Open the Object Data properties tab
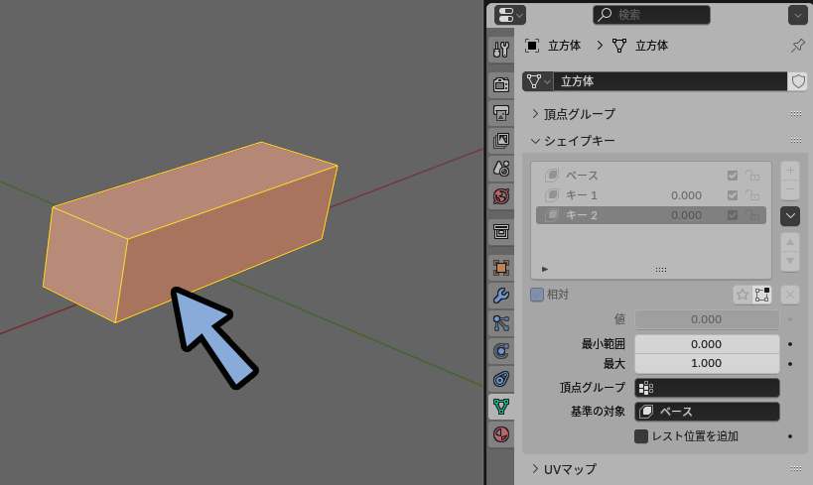This screenshot has width=813, height=485. [x=501, y=407]
